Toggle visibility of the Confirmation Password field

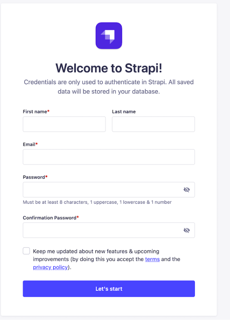pos(187,230)
